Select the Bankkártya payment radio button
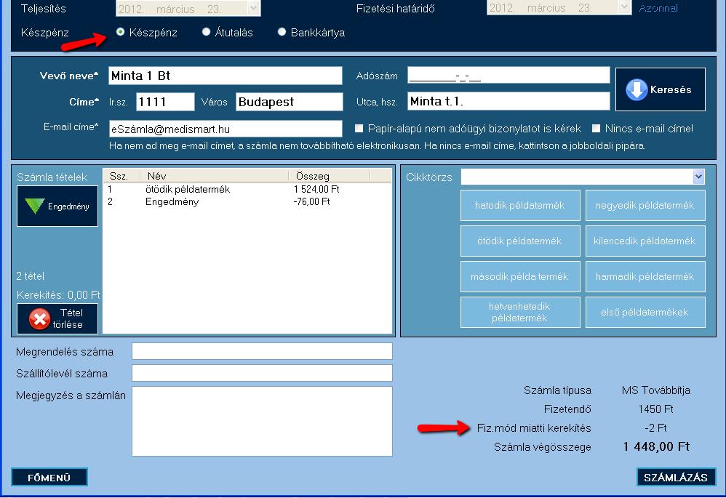Screen dimensions: 726x498 pyautogui.click(x=282, y=32)
